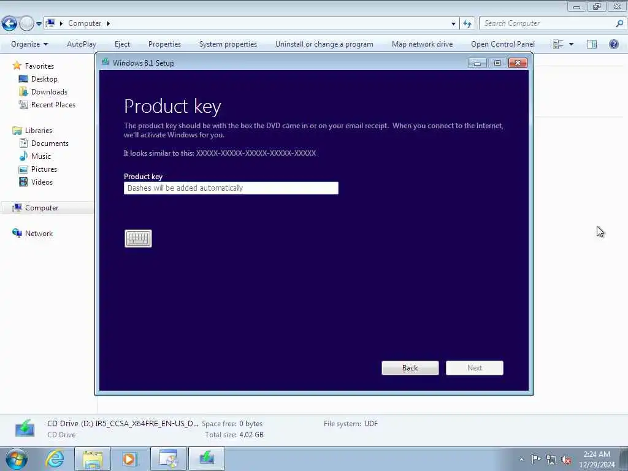Click the network tray icon

[551, 459]
